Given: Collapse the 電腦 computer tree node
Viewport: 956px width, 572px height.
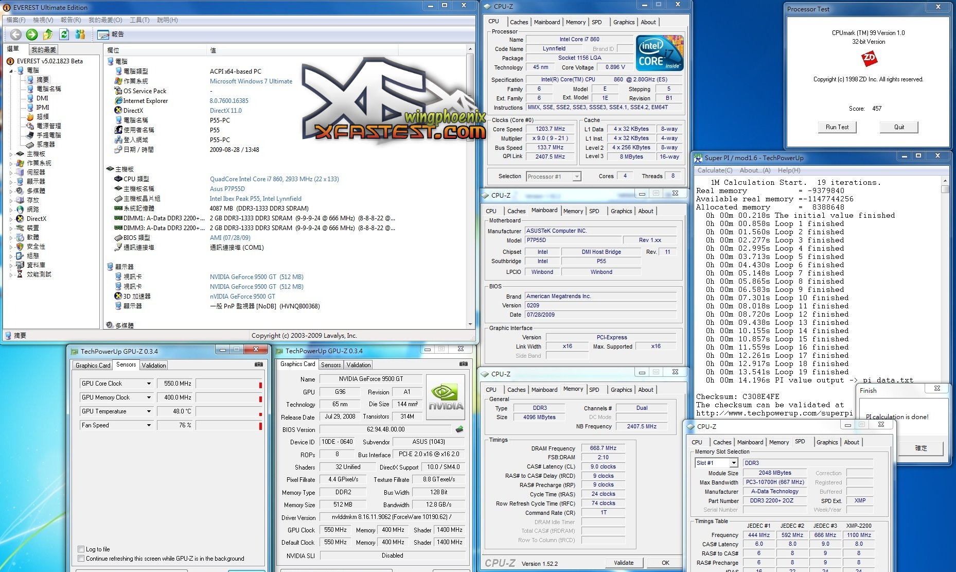Looking at the screenshot, I should click(11, 71).
